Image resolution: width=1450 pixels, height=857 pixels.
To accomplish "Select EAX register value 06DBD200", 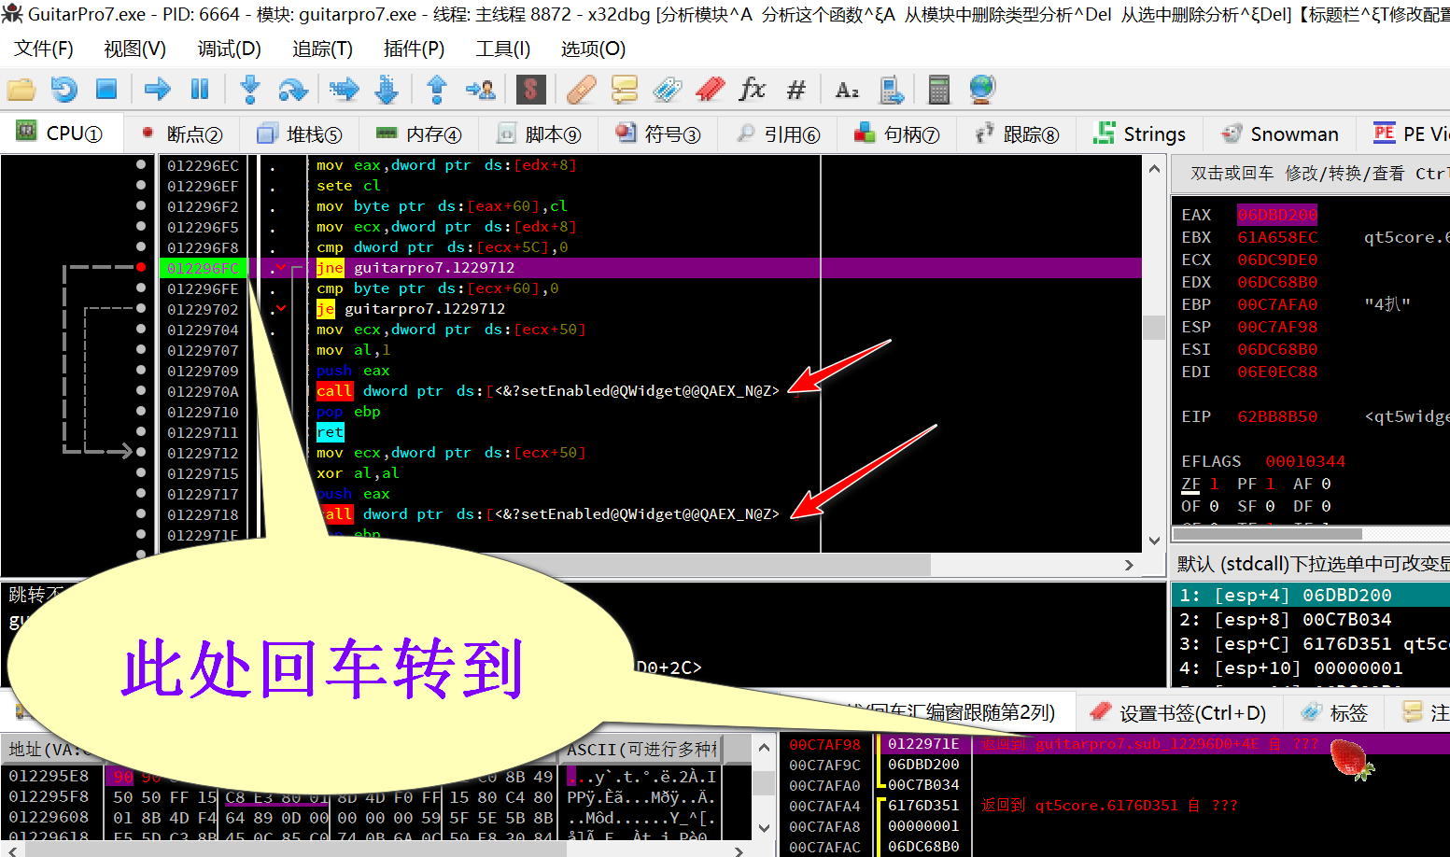I will 1277,215.
